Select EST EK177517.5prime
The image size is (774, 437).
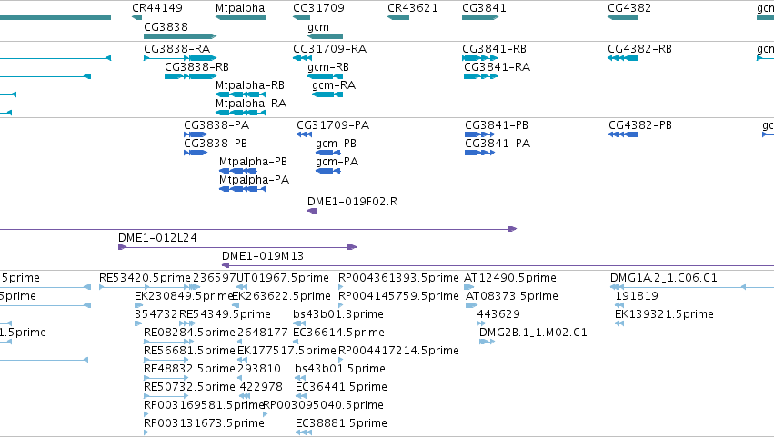(286, 352)
